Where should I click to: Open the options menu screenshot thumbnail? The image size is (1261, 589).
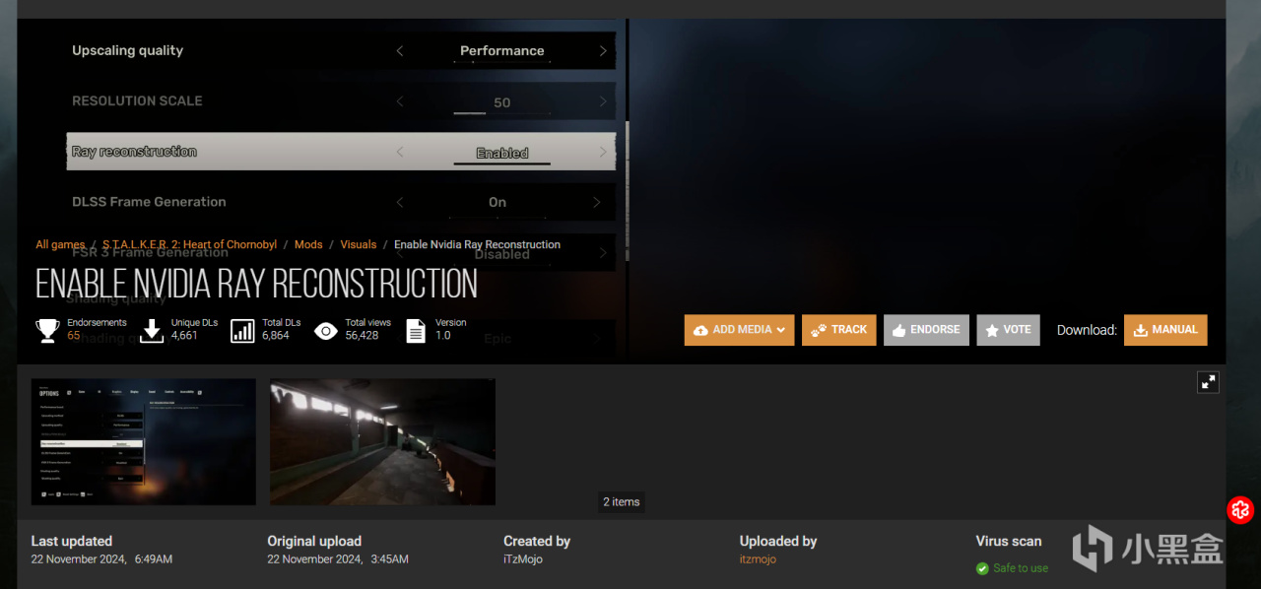pos(144,442)
